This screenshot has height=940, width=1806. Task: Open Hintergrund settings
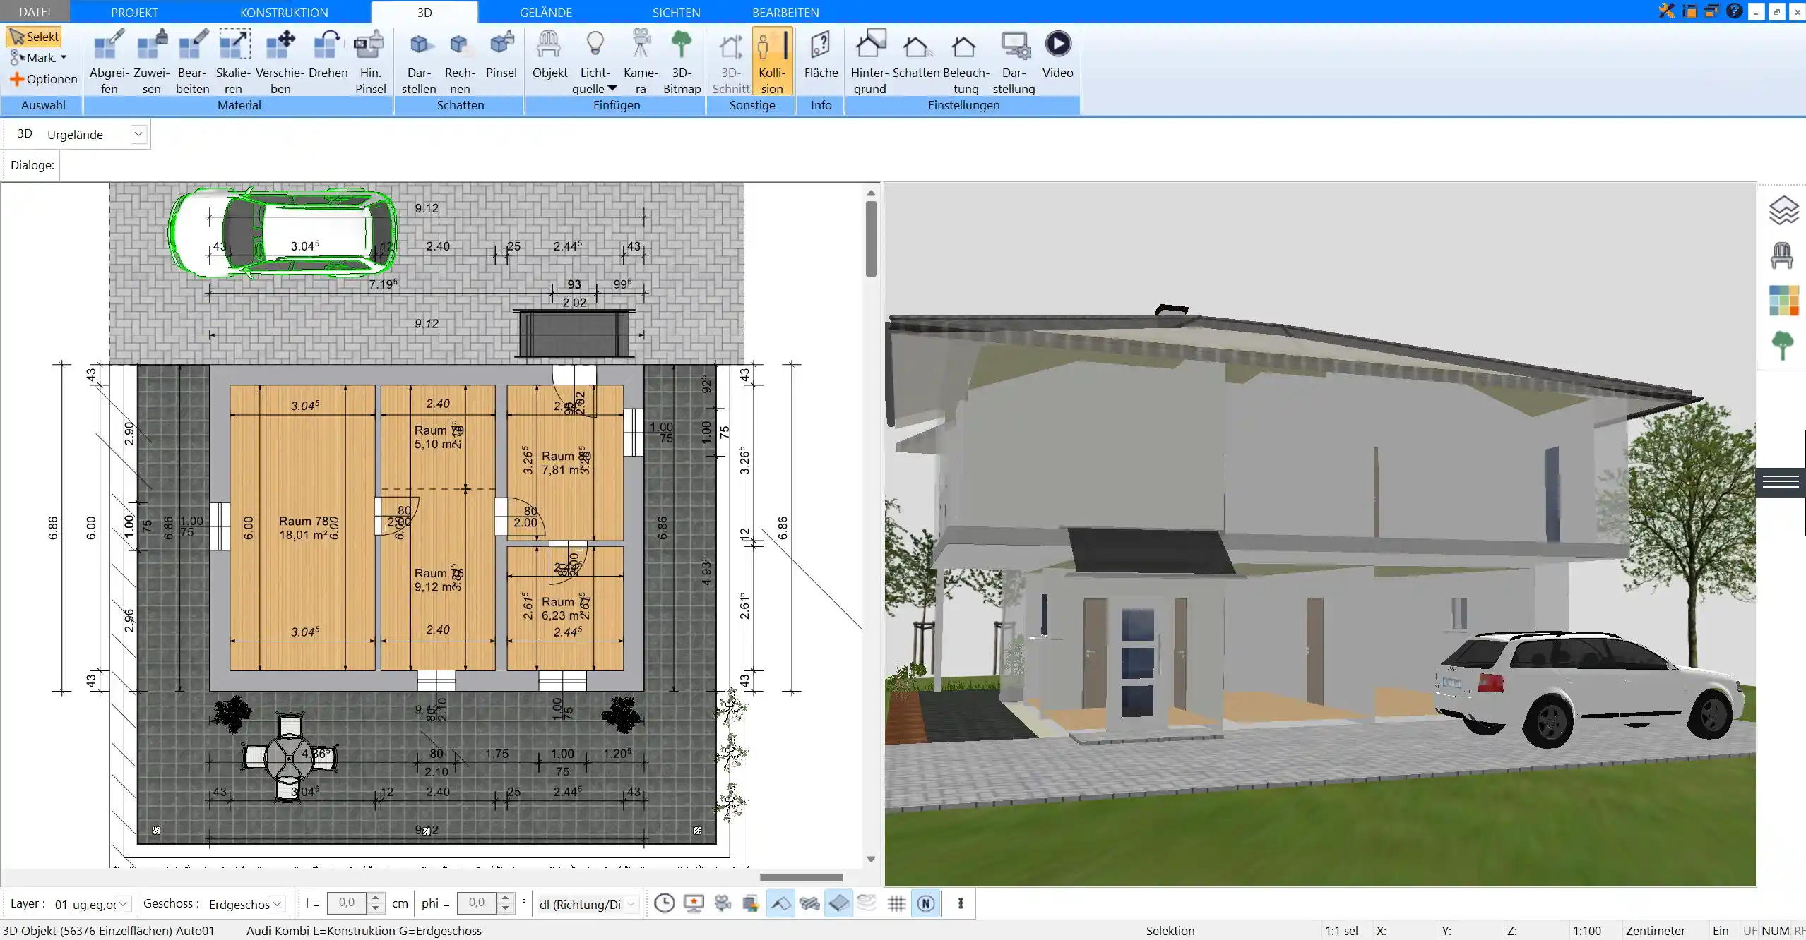(x=869, y=62)
